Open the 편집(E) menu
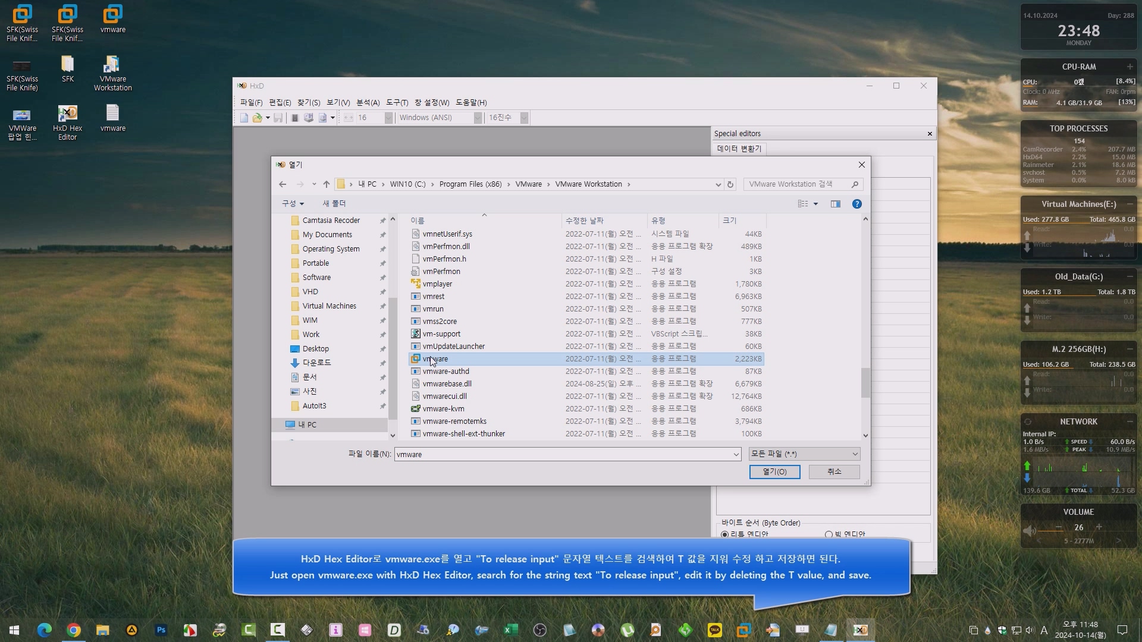 (x=280, y=103)
